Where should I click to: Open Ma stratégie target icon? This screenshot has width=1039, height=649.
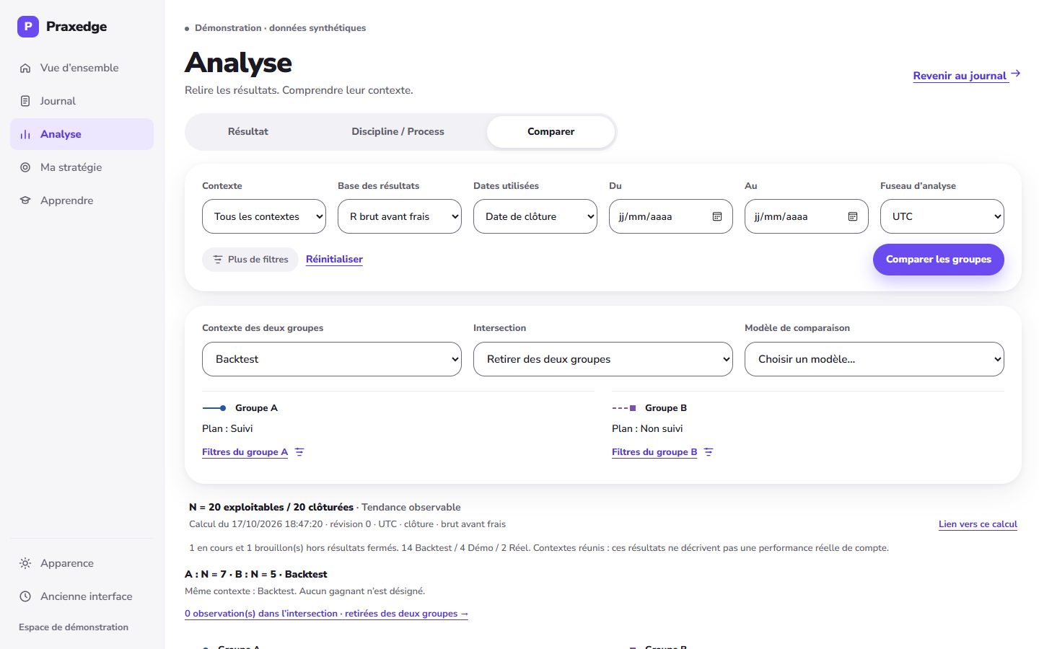coord(25,167)
